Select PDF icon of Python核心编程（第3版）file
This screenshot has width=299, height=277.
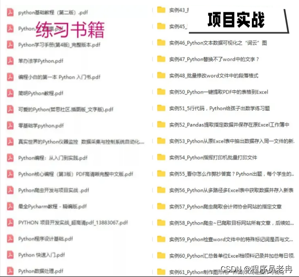pyautogui.click(x=10, y=174)
